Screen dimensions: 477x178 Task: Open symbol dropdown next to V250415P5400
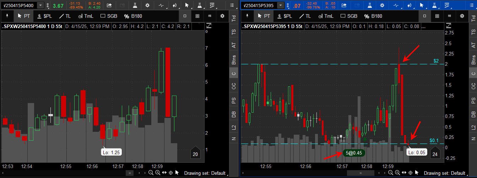[40, 5]
